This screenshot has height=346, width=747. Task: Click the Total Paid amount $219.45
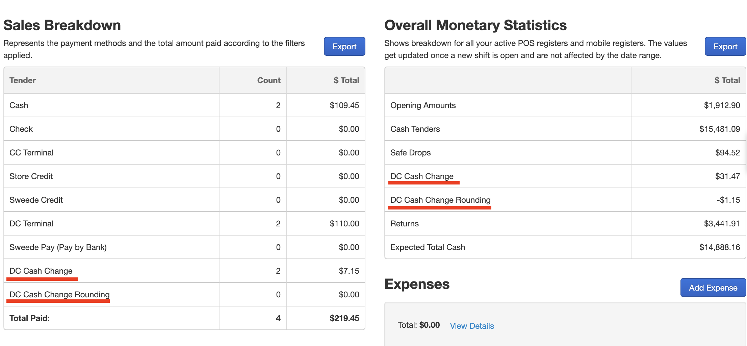tap(344, 318)
